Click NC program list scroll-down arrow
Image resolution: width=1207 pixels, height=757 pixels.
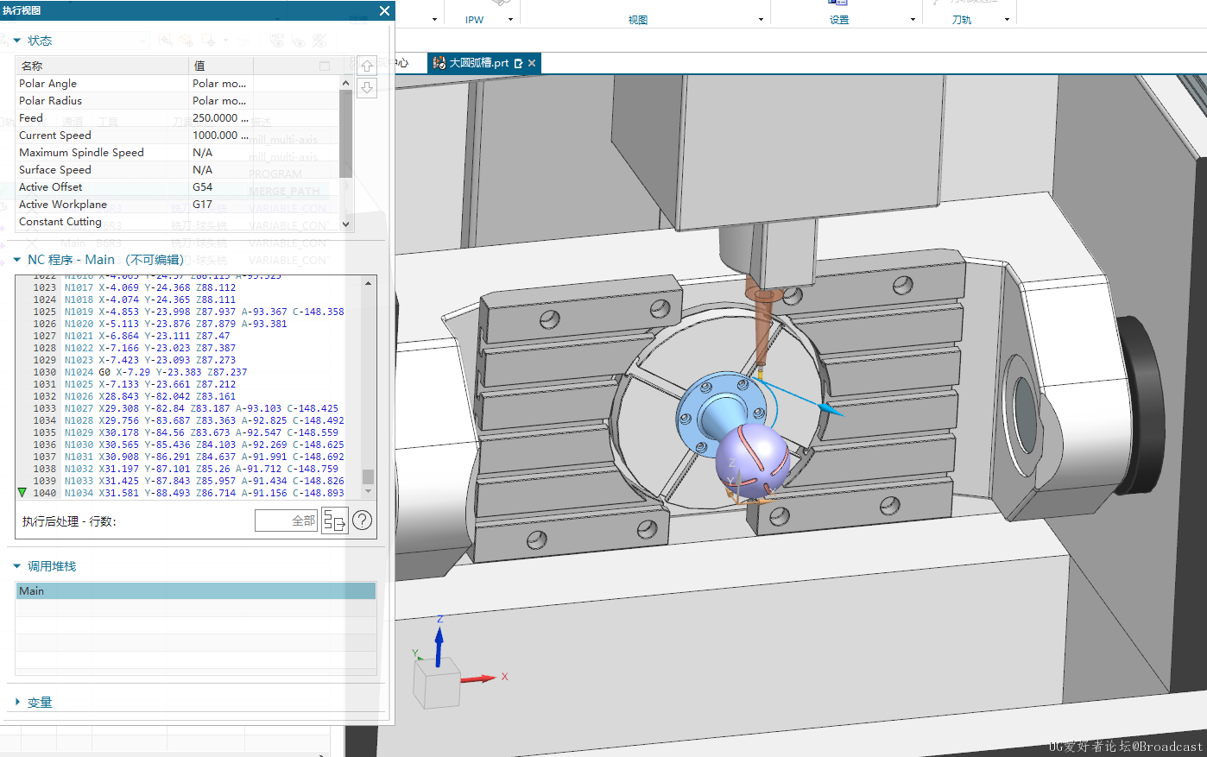tap(369, 491)
